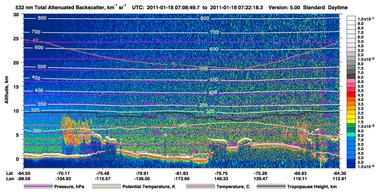The image size is (377, 193).
Task: Click the 'Potential Temperature, K' legend label
Action: coord(149,187)
